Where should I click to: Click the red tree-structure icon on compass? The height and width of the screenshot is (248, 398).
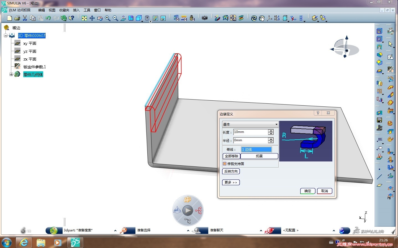click(x=198, y=211)
